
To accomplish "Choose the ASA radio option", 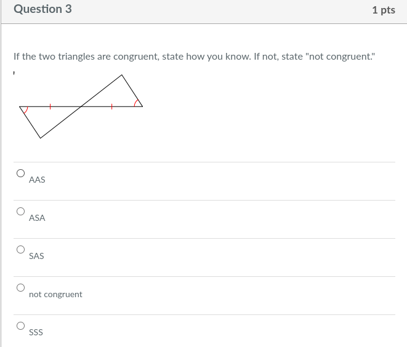I will (x=20, y=212).
